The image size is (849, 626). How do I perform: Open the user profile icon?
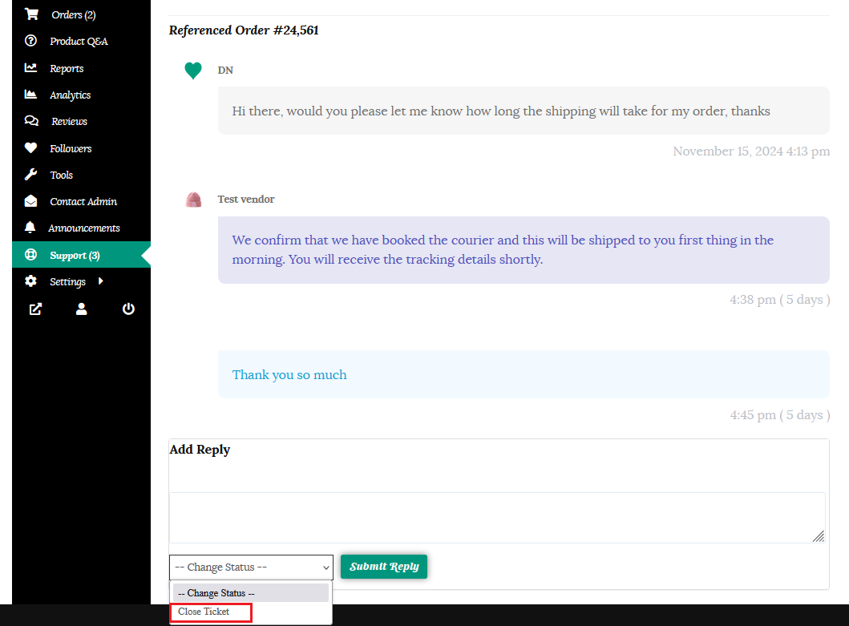tap(81, 309)
